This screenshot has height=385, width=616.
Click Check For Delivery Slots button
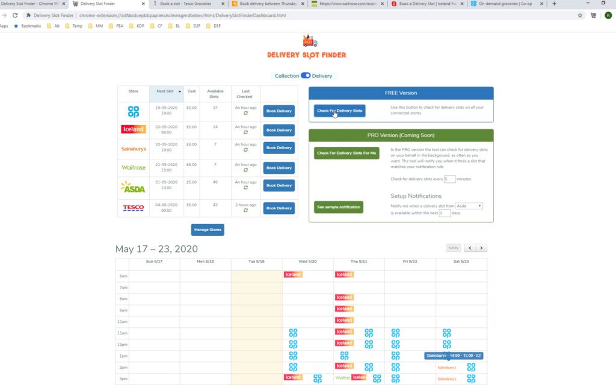[x=339, y=111]
